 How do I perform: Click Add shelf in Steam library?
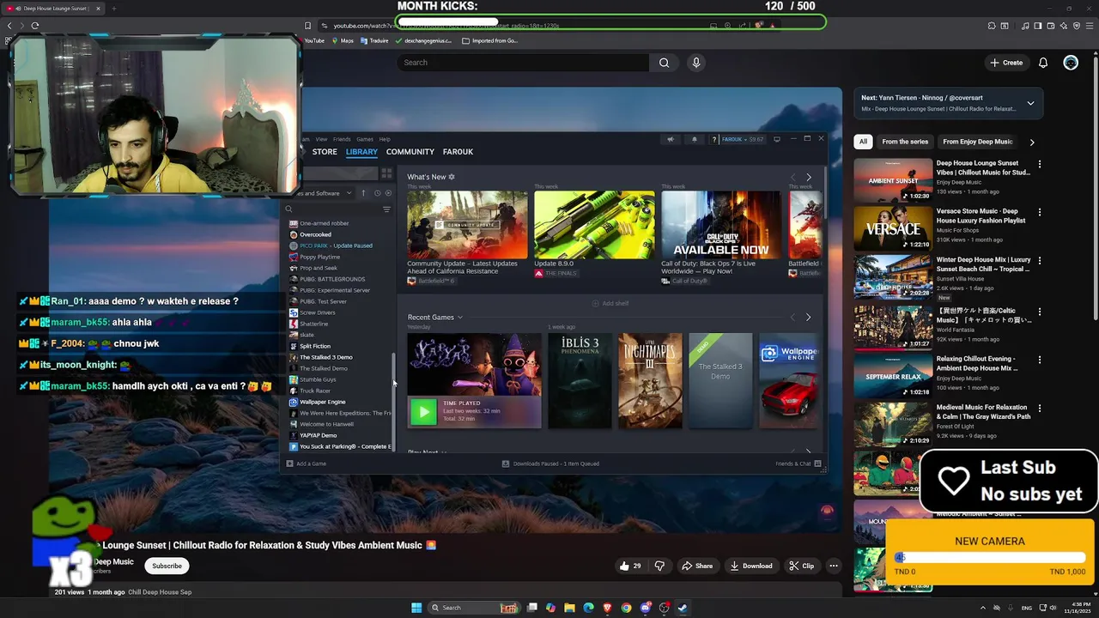coord(610,303)
